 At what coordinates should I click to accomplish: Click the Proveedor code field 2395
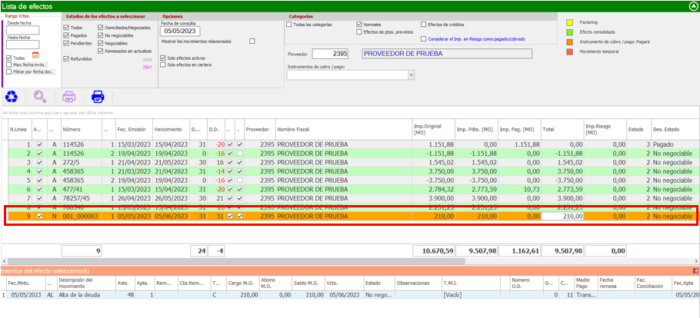330,54
